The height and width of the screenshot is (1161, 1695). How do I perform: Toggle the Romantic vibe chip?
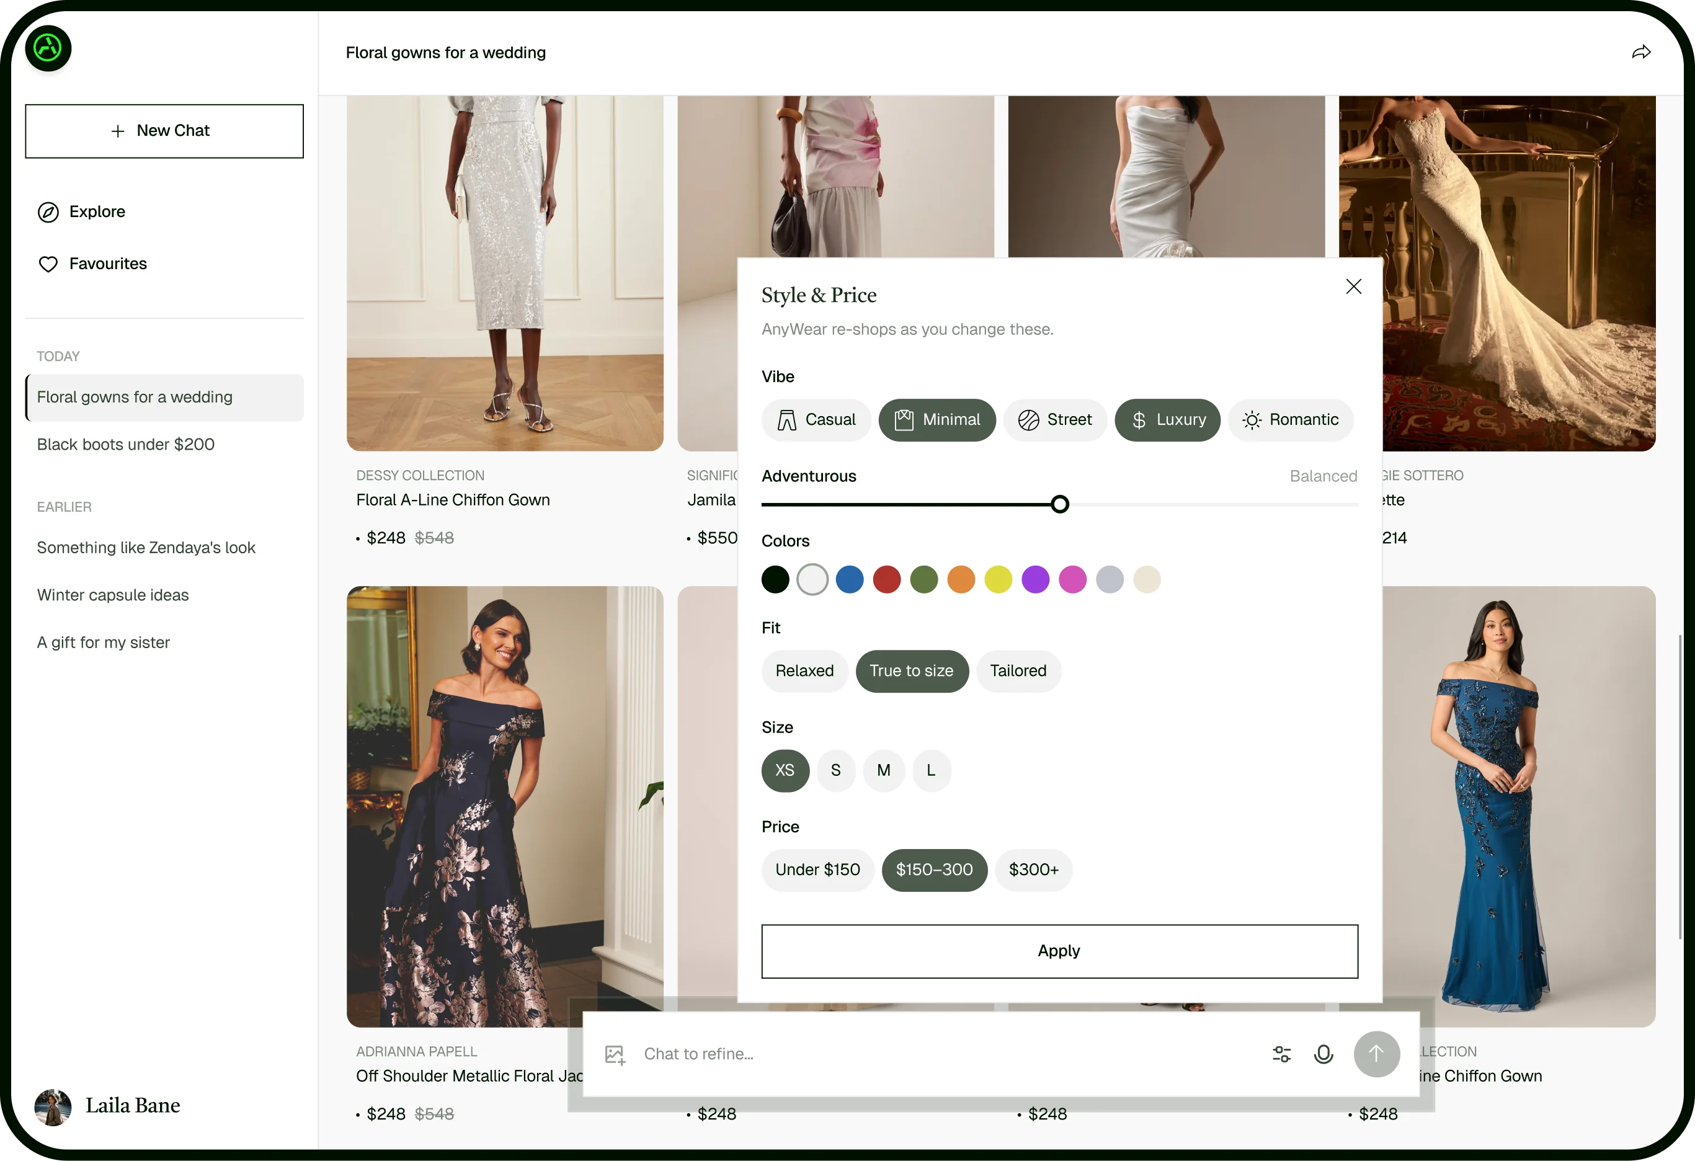pos(1290,420)
